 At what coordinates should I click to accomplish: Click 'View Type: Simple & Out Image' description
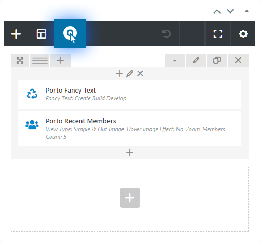(x=85, y=129)
